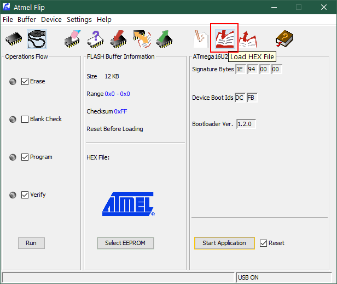Click the Program Target Device red-arrow icon
Viewport: 337px width, 284px height.
(x=118, y=39)
